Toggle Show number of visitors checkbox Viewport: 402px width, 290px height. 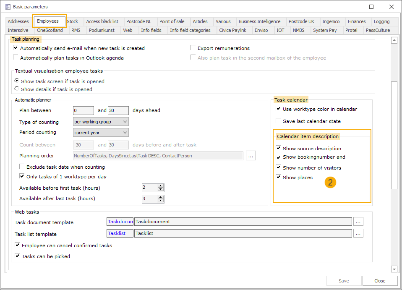pyautogui.click(x=278, y=167)
